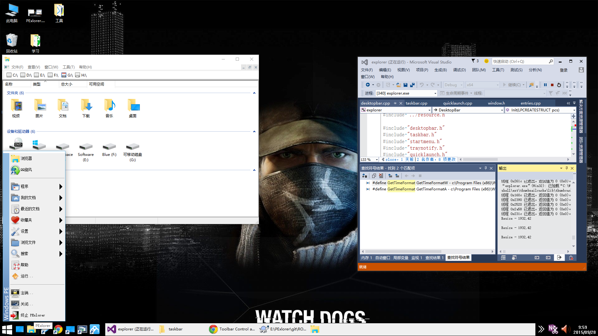Open the Debug configuration dropdown

click(x=454, y=85)
